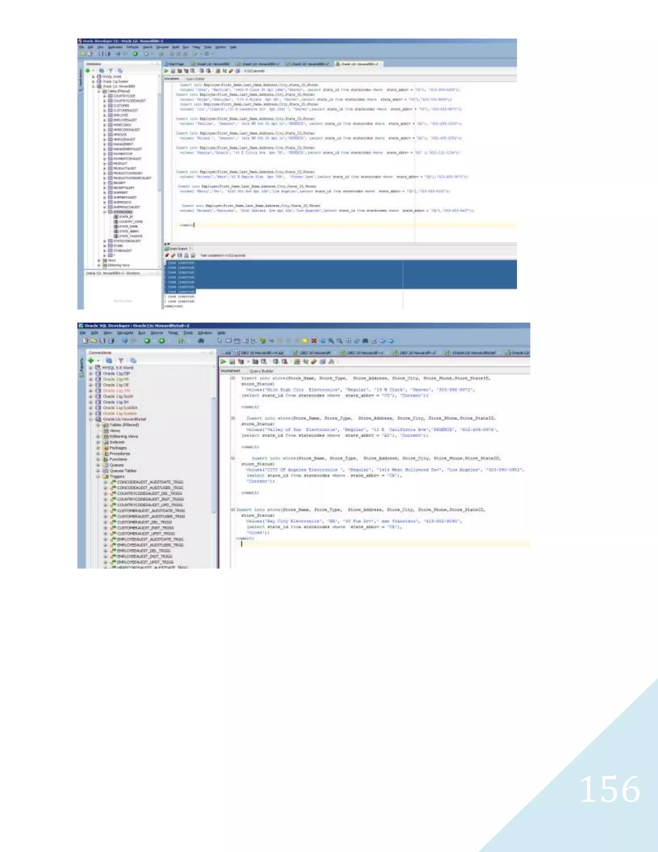Click save icon in upper Script Output toolbar
Viewport: 658px width, 852px height.
180,255
